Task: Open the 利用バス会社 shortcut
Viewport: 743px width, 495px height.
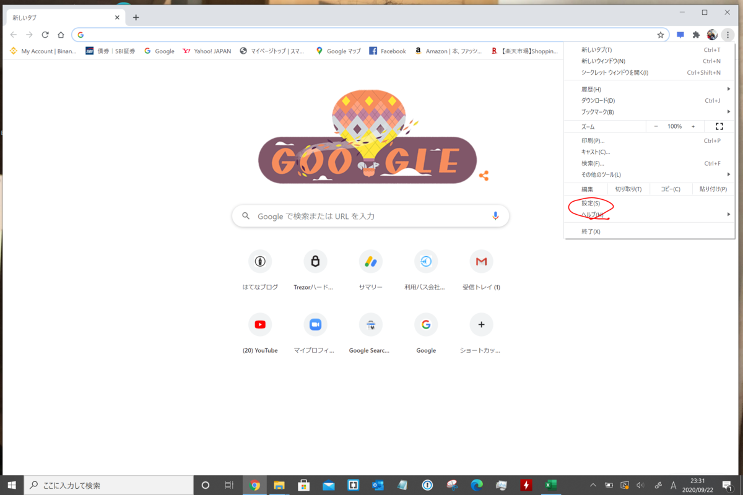Action: 425,270
